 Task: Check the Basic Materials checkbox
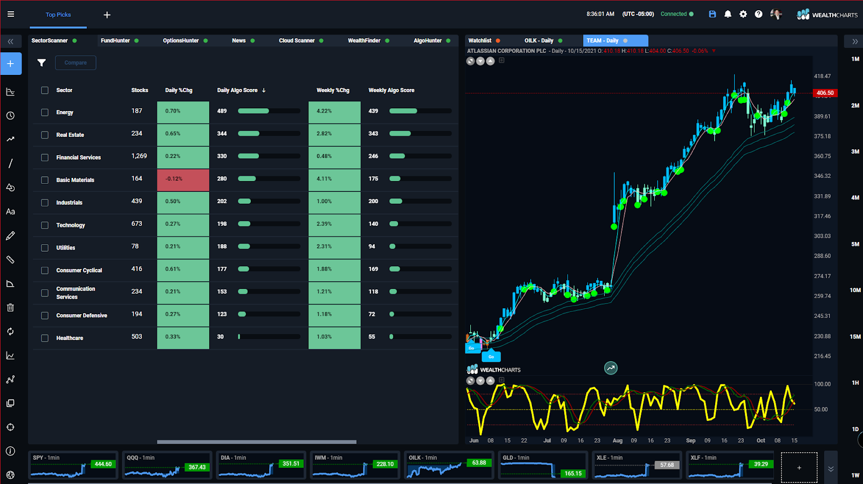coord(45,180)
